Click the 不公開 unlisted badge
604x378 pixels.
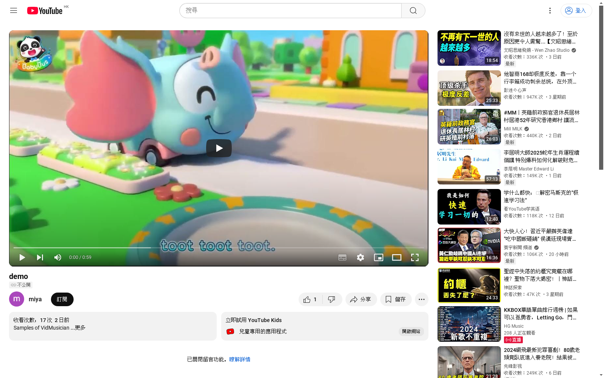(21, 285)
